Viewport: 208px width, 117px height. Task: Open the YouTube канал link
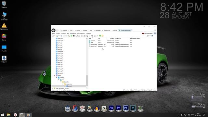coord(147,33)
